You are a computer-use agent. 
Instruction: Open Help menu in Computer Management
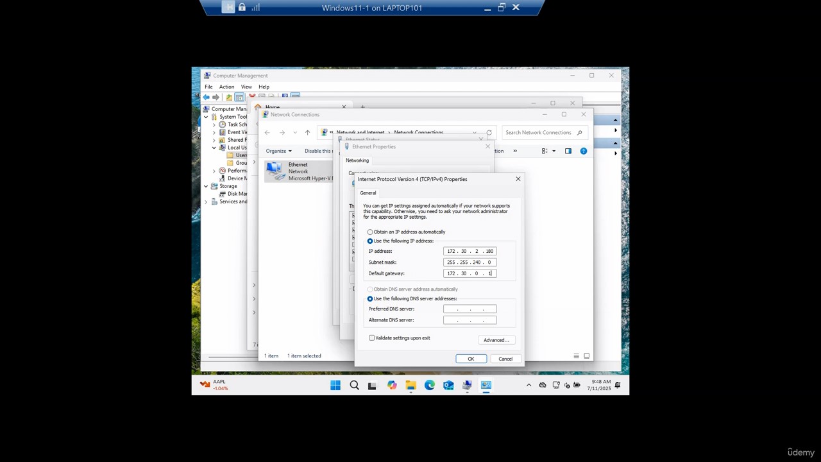click(x=264, y=87)
